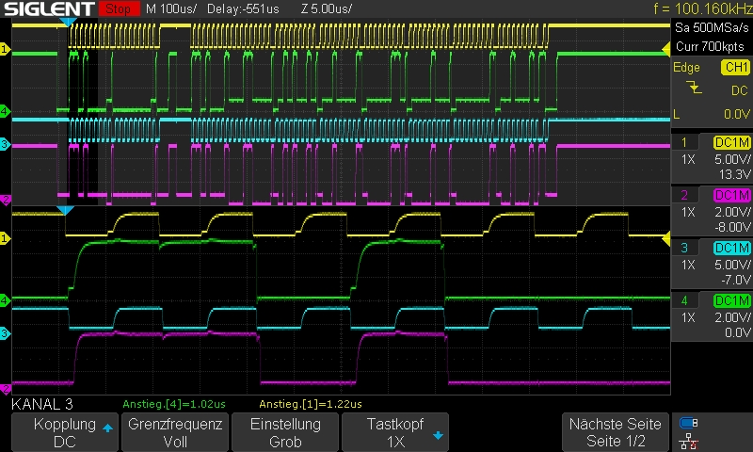
Task: Click the magenta channel 2 ground marker
Action: pyautogui.click(x=5, y=200)
